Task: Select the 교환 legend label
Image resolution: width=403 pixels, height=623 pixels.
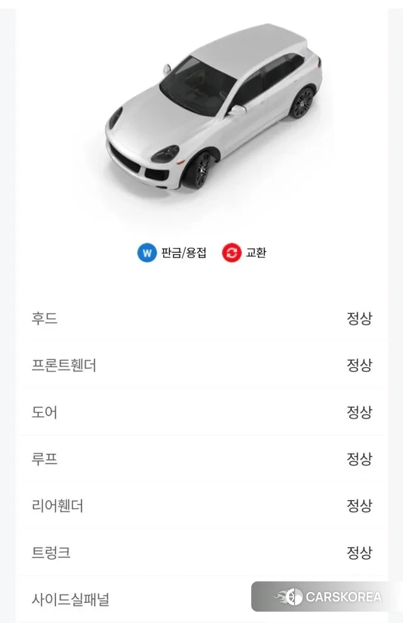Action: (256, 253)
